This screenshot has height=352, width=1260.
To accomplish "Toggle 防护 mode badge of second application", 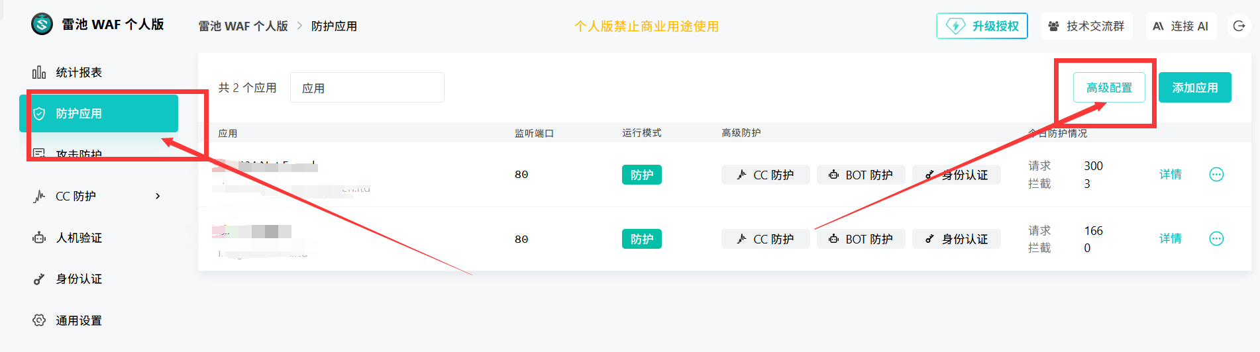I will (642, 239).
